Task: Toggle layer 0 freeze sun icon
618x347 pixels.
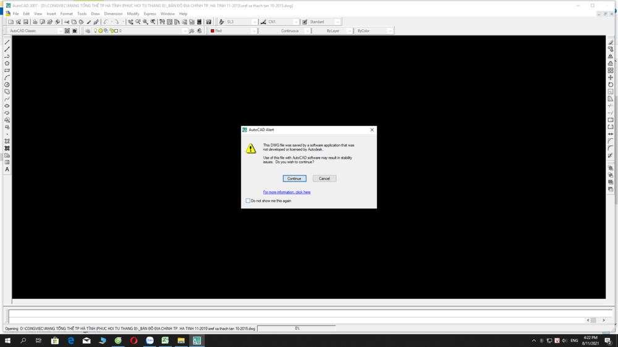Action: tap(101, 31)
